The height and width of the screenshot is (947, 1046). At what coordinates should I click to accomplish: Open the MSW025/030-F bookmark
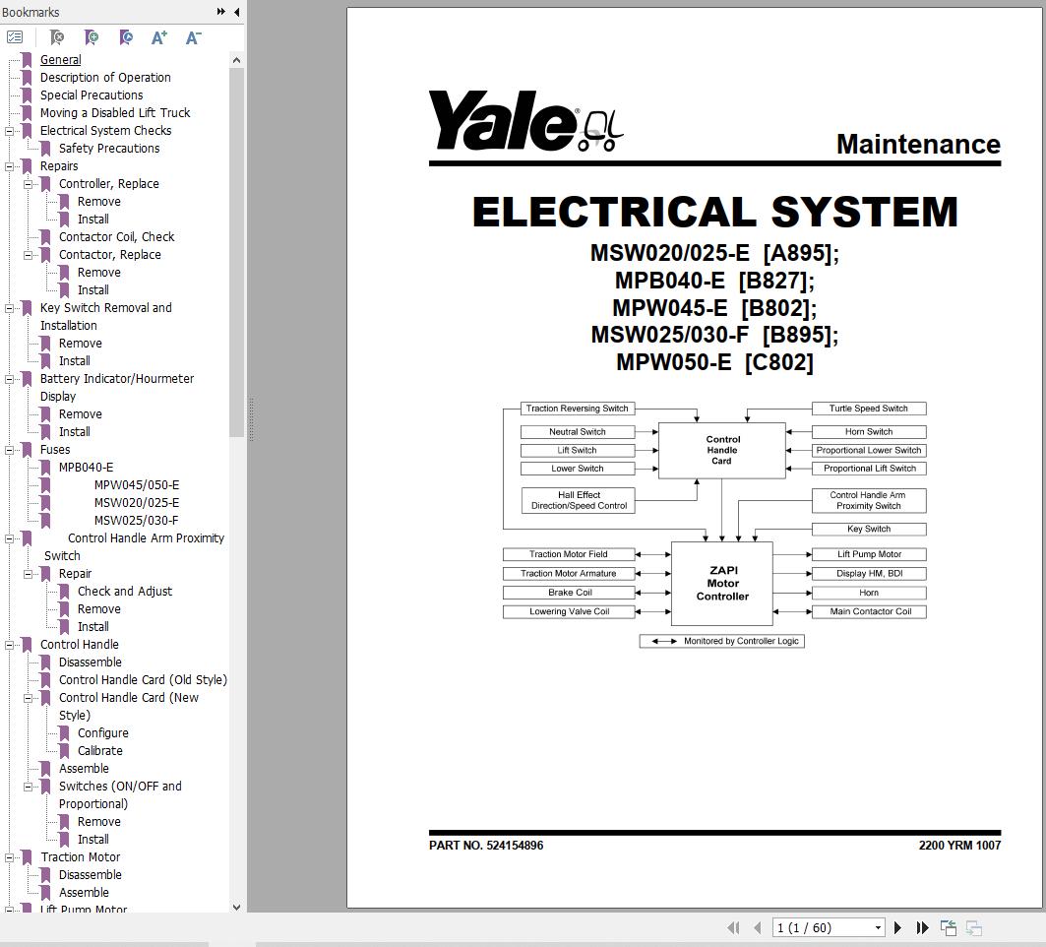tap(136, 521)
